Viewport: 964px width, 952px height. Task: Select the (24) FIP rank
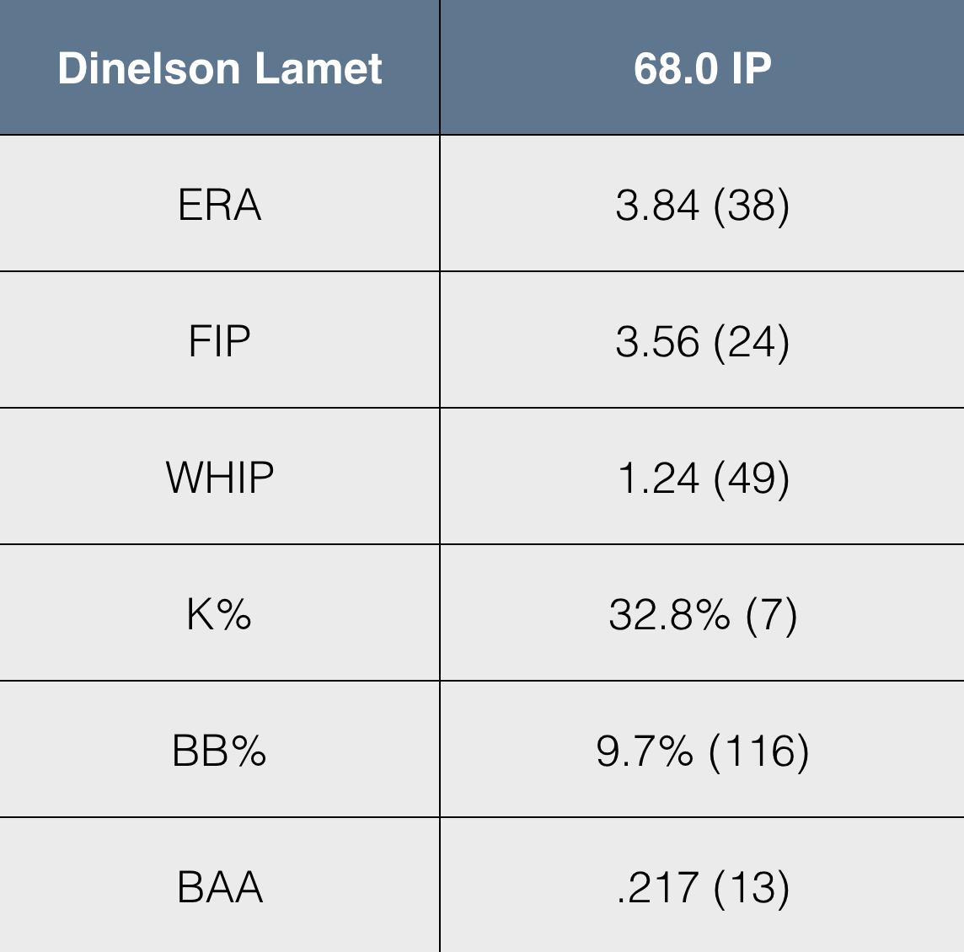point(752,341)
